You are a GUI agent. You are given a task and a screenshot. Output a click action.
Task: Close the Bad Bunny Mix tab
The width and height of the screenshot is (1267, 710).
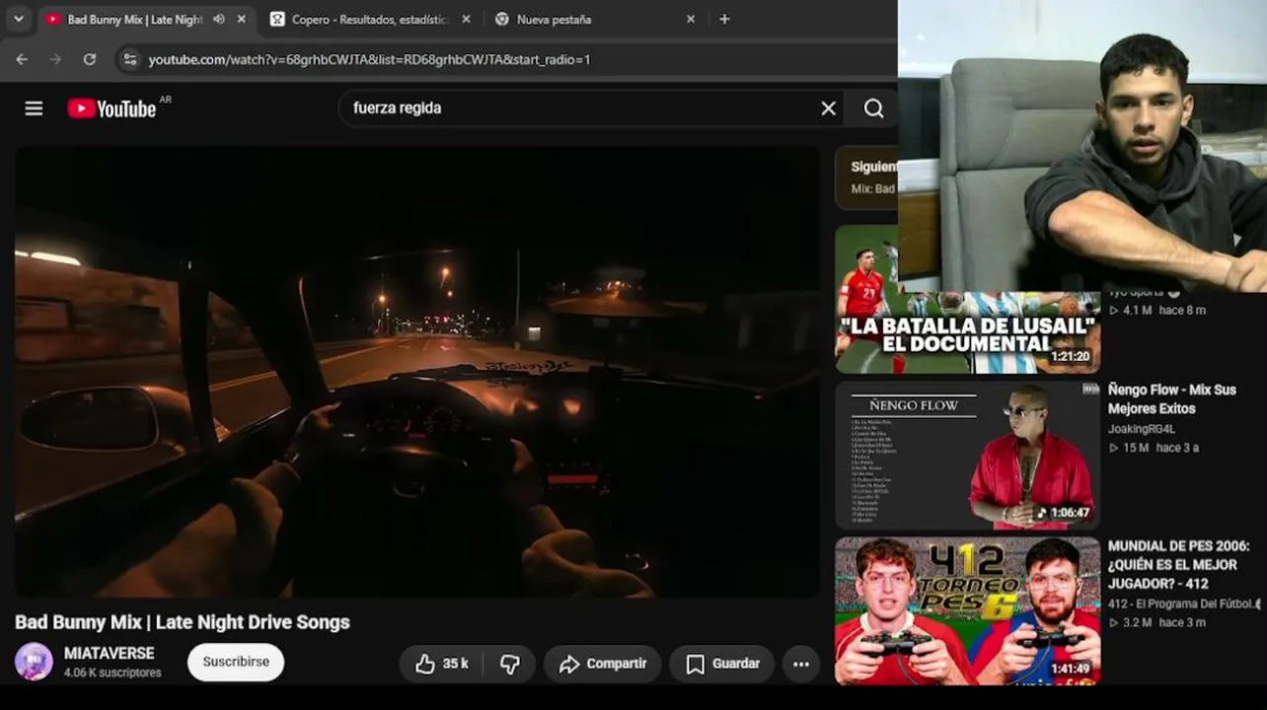coord(242,19)
